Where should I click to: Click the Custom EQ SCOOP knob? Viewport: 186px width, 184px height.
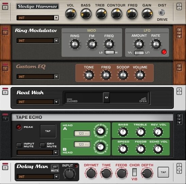point(123,75)
